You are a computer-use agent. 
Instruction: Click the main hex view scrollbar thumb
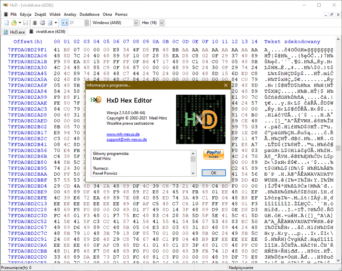point(338,148)
